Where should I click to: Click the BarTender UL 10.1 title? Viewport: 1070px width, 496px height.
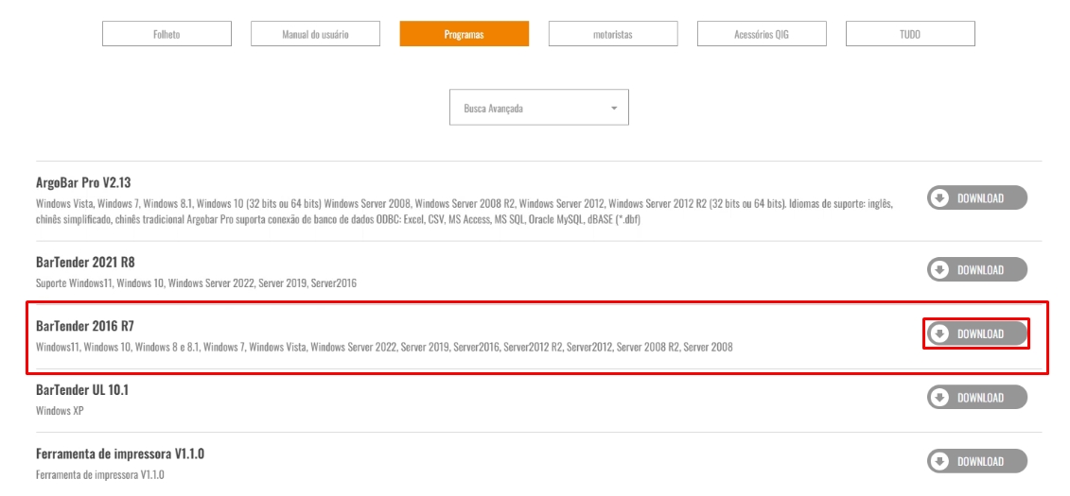point(82,389)
